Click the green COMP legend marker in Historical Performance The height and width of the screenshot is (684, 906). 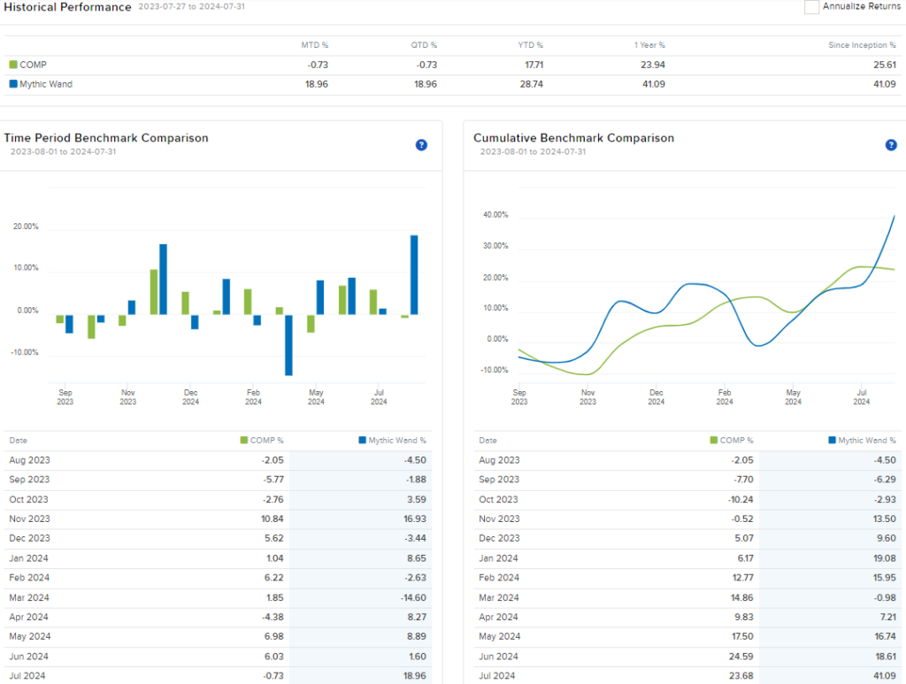pyautogui.click(x=12, y=64)
